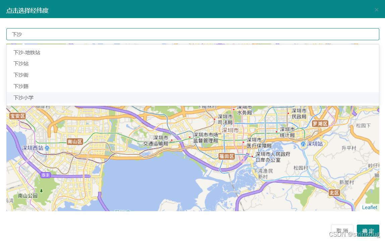Select suggestion 下沙-地铁站
The image size is (385, 241).
click(x=193, y=53)
